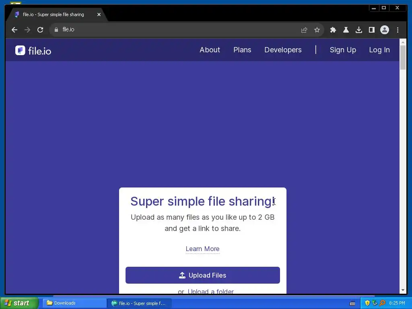
Task: Open the Plans page
Action: coord(242,50)
